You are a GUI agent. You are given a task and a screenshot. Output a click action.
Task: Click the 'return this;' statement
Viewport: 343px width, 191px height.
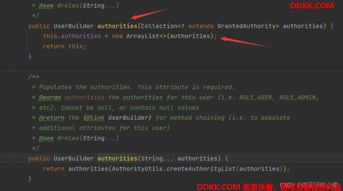64,46
